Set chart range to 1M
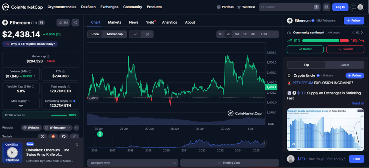Image resolution: width=369 pixels, height=168 pixels. click(237, 34)
